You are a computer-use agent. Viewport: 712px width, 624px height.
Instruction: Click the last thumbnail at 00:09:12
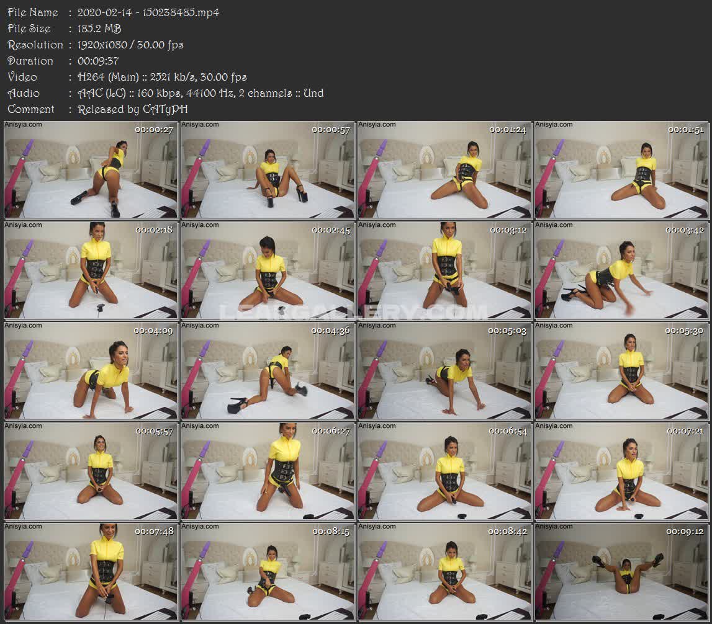tap(621, 572)
